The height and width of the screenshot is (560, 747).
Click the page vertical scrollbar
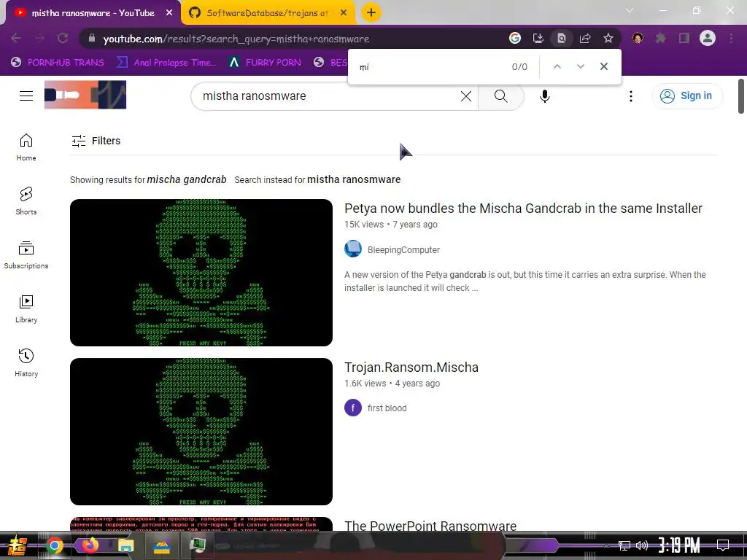741,97
